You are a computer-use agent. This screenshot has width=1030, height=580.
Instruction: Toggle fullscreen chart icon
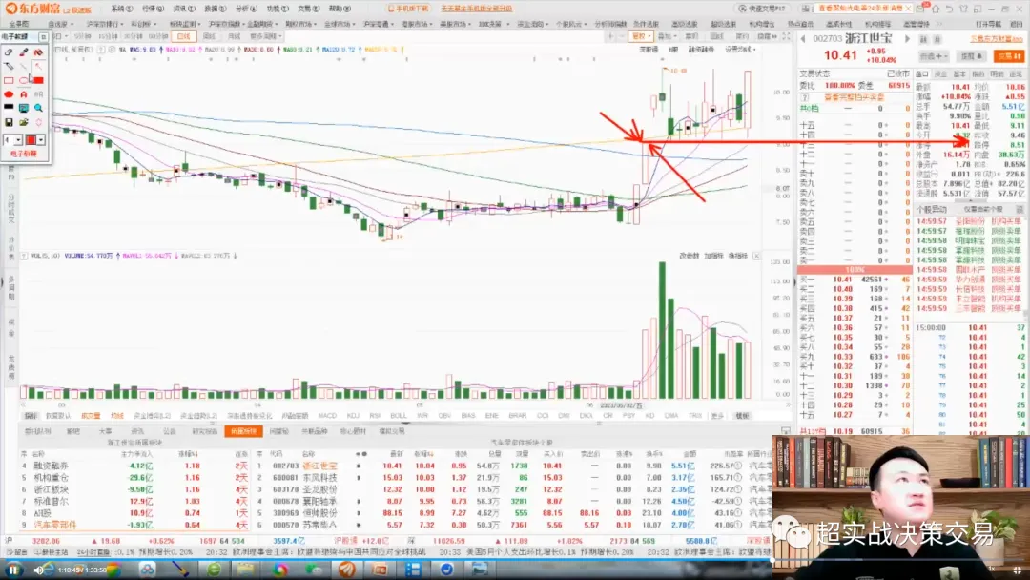(x=786, y=37)
